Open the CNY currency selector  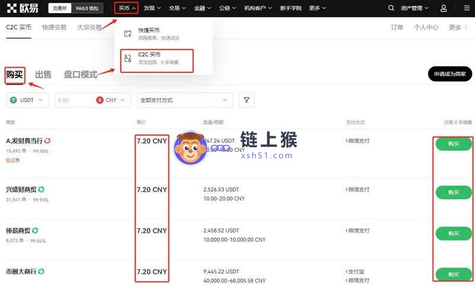coord(111,100)
